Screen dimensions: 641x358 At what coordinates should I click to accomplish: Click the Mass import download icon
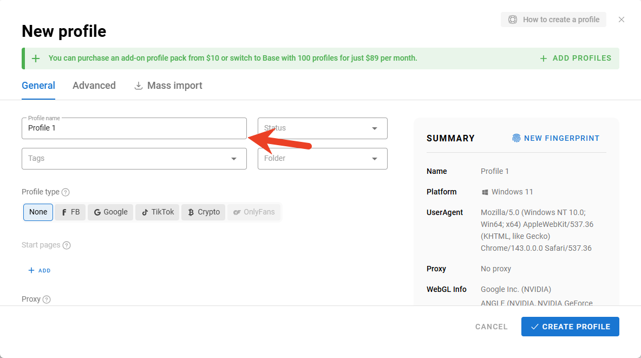[139, 86]
